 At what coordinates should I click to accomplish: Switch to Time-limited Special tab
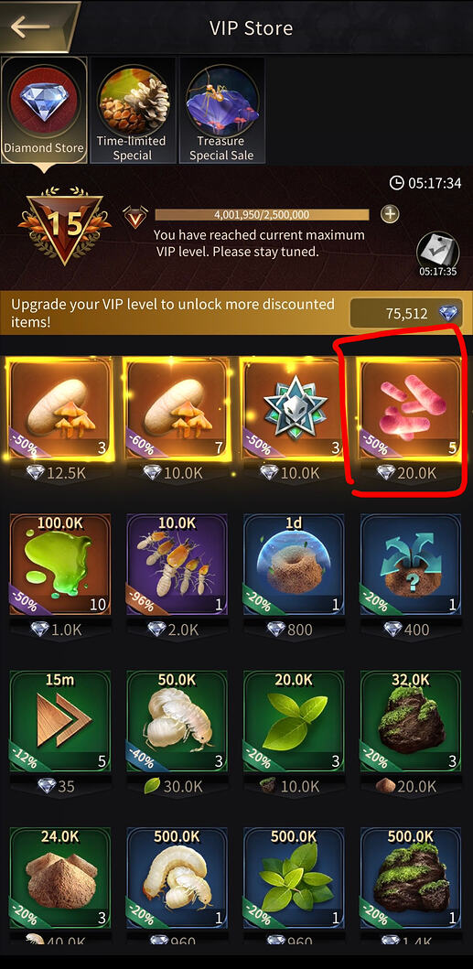tap(133, 110)
